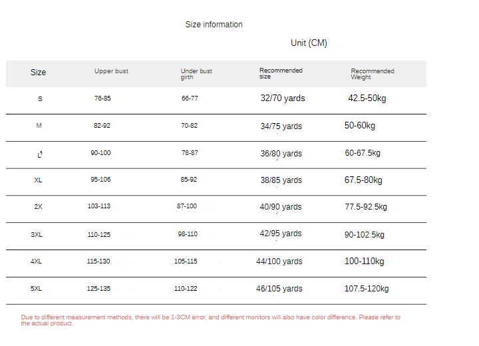The width and height of the screenshot is (479, 346).
Task: Choose the 2X size row label
Action: 39,207
